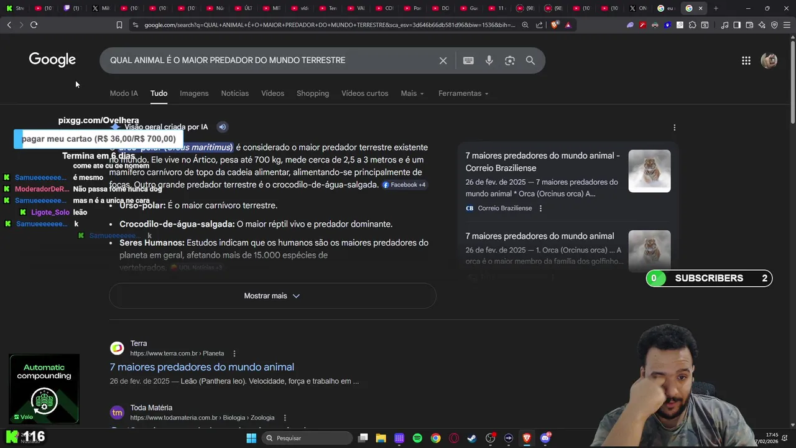The width and height of the screenshot is (796, 448).
Task: Open the Windows Start menu
Action: click(x=251, y=438)
